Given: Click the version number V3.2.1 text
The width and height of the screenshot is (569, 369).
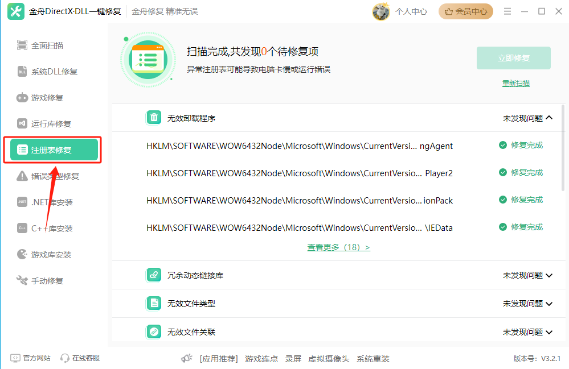Looking at the screenshot, I should point(551,359).
